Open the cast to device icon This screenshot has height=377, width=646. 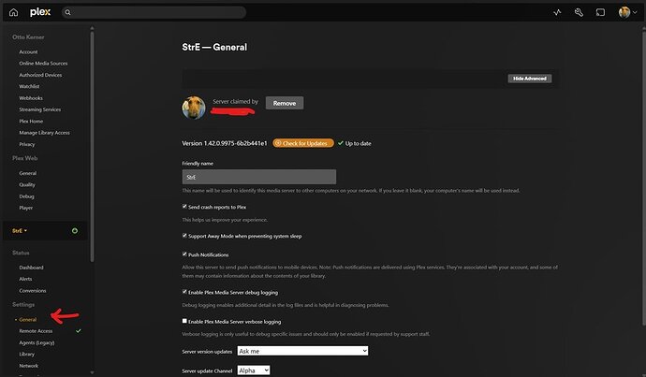point(601,12)
